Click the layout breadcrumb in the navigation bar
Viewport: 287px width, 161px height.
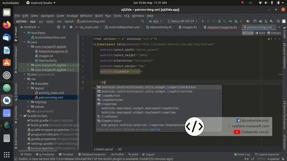69,21
